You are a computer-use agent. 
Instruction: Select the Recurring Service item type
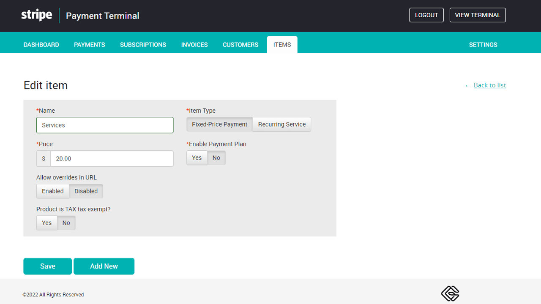click(x=281, y=124)
